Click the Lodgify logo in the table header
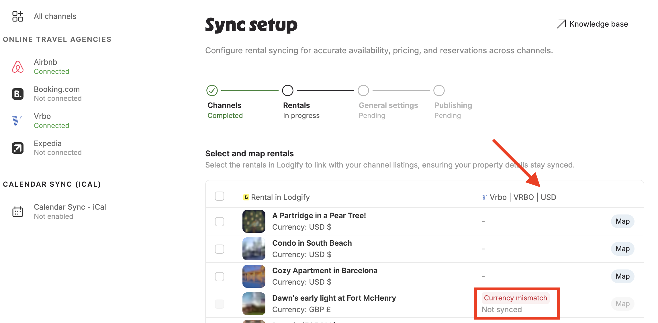 pos(246,197)
